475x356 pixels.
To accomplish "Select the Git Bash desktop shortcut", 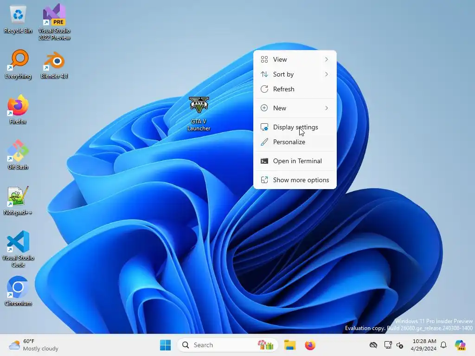I will tap(18, 155).
